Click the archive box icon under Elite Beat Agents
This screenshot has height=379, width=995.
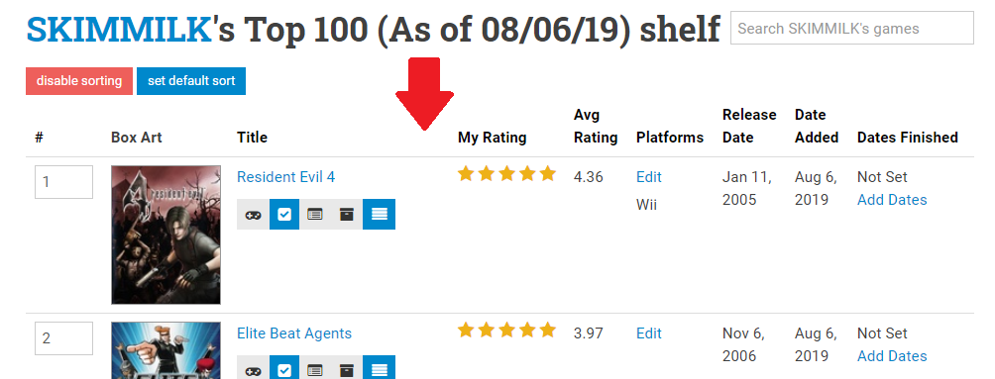(x=347, y=368)
